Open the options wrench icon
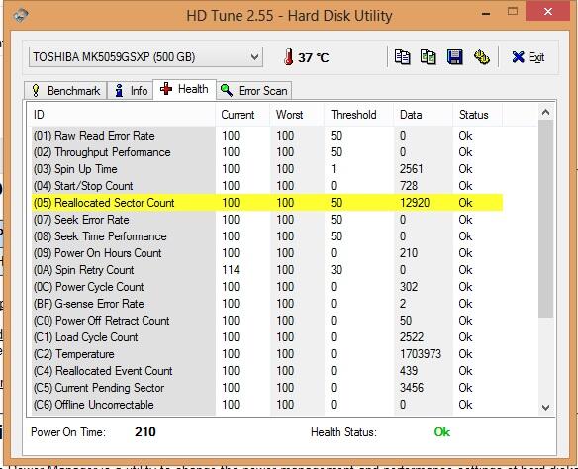 pos(481,57)
